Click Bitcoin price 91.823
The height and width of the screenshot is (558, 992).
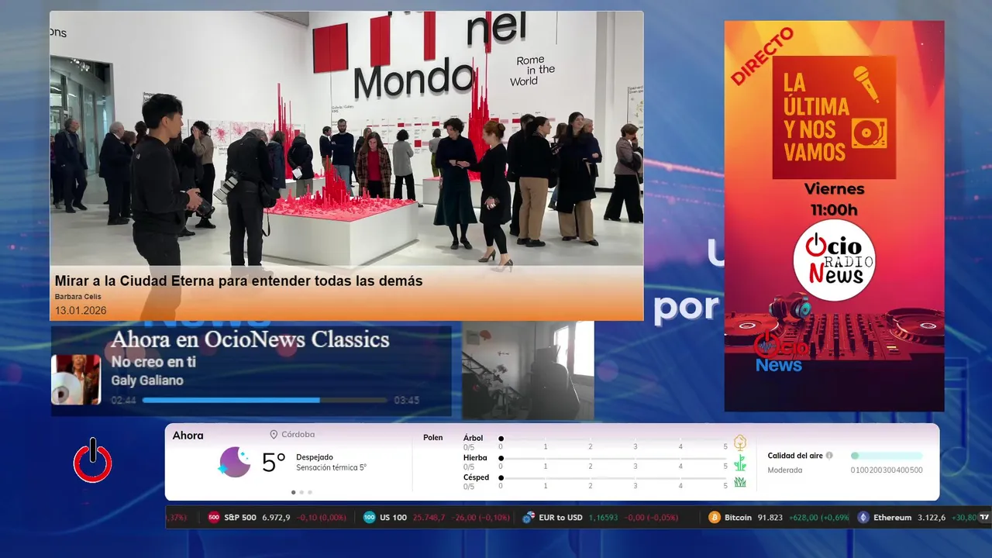(x=770, y=518)
